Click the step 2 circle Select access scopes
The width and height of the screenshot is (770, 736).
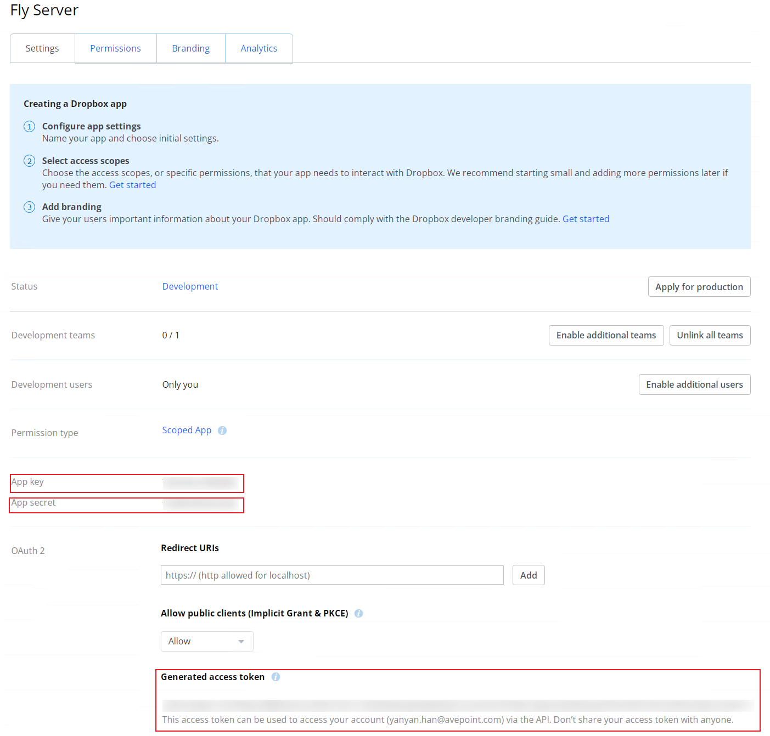point(29,161)
